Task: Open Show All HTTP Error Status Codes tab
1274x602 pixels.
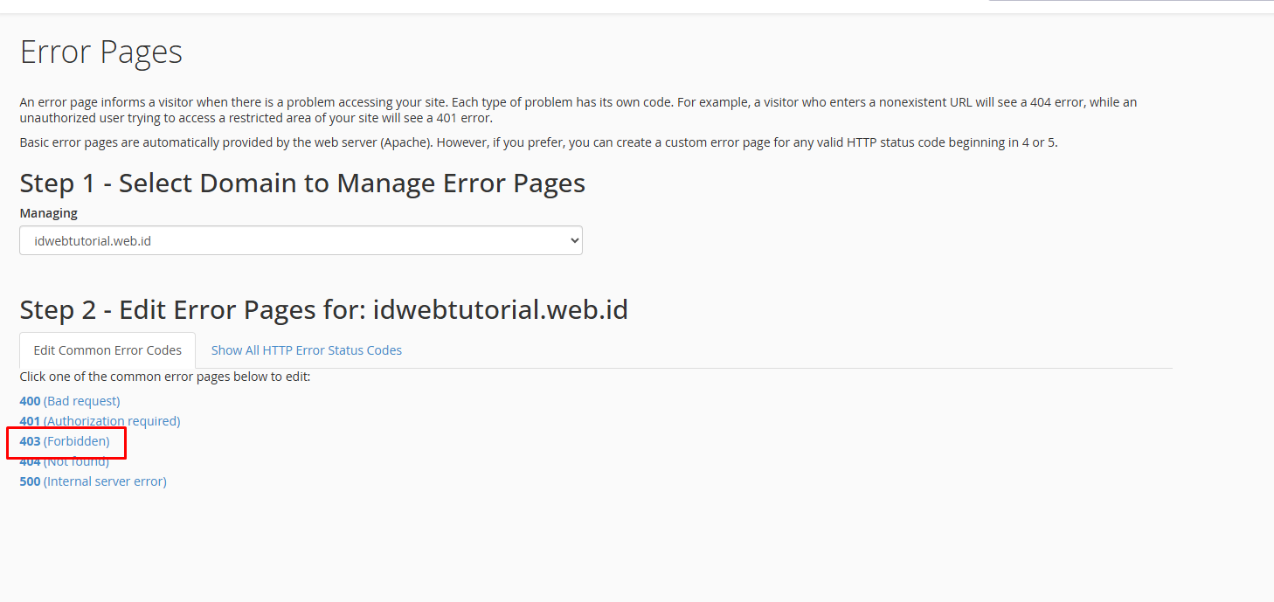Action: tap(307, 350)
